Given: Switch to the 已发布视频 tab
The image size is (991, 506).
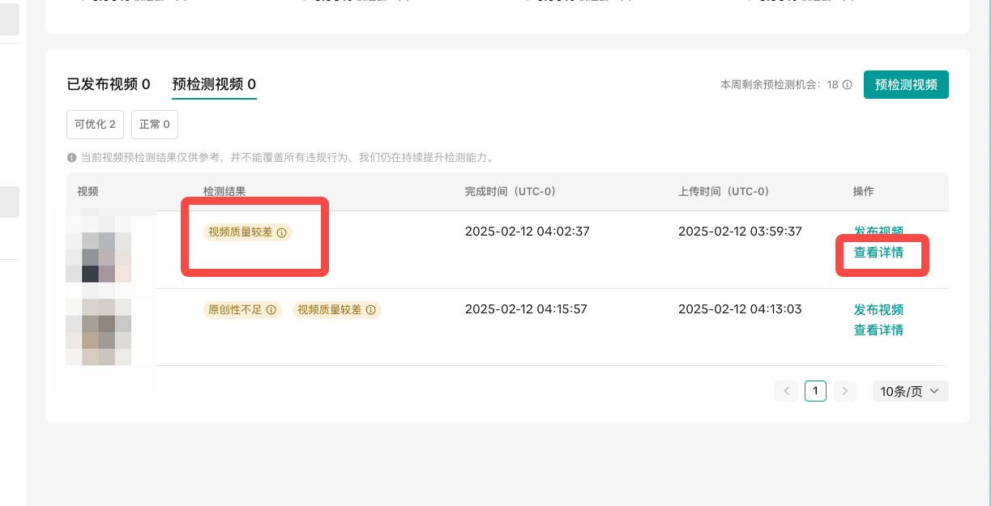Looking at the screenshot, I should tap(109, 84).
